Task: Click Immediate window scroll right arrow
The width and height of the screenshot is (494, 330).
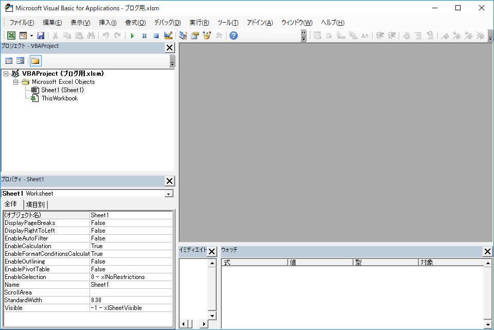Action: point(204,324)
